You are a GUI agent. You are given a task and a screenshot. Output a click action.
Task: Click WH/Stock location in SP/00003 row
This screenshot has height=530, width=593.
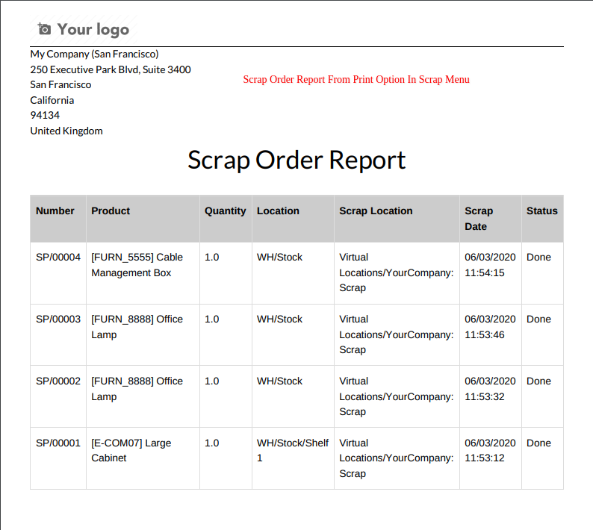[x=279, y=319]
